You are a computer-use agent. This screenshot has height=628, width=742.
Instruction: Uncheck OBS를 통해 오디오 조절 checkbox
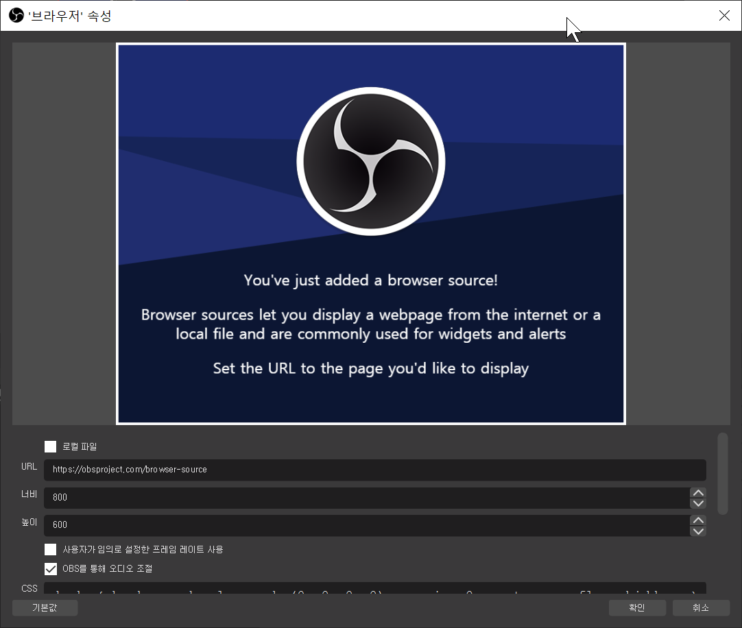50,568
